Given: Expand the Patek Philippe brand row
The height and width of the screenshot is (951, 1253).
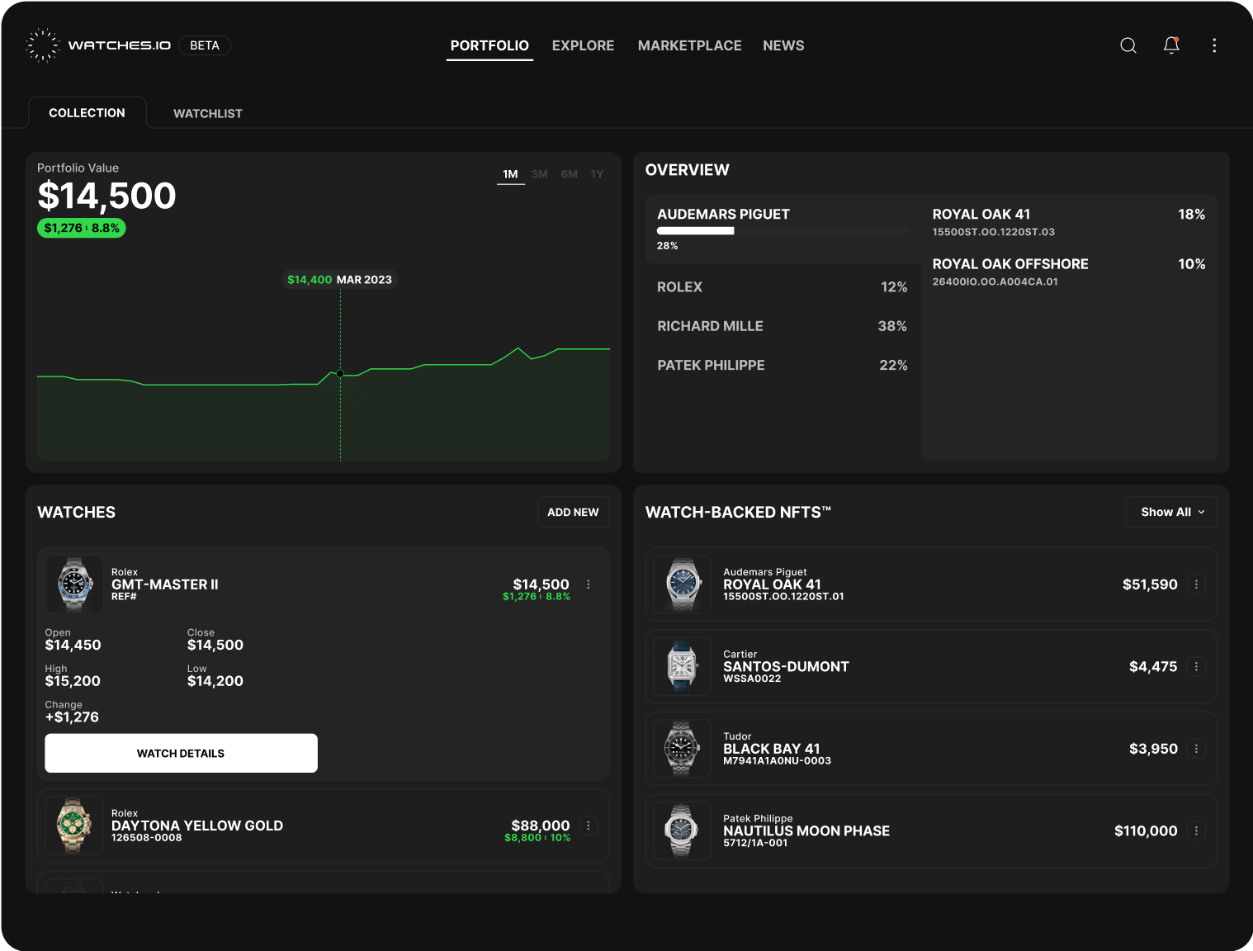Looking at the screenshot, I should (783, 365).
